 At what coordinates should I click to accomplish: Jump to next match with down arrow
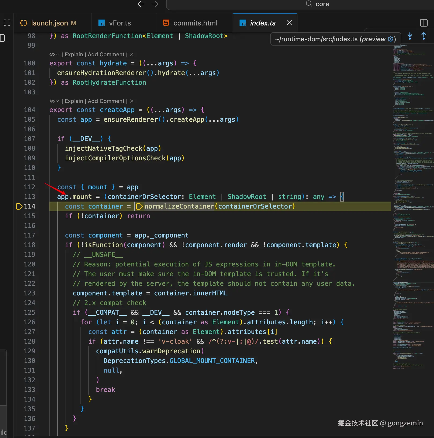(x=410, y=36)
